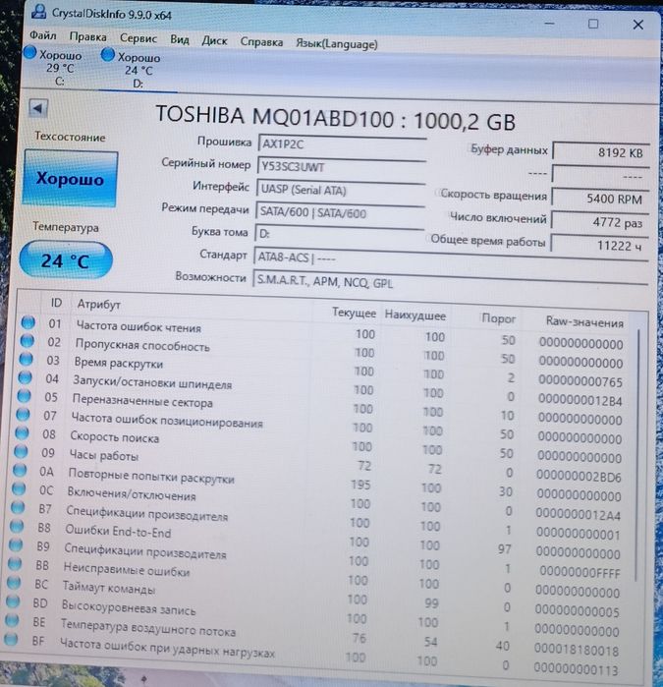Click the Raw-значения column header
This screenshot has width=663, height=687.
click(x=584, y=322)
